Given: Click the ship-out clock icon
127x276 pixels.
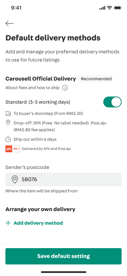Looking at the screenshot, I should pos(8,139).
